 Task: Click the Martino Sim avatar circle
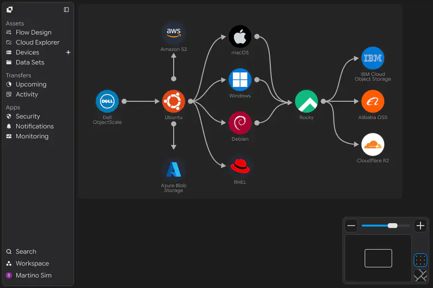tap(9, 276)
